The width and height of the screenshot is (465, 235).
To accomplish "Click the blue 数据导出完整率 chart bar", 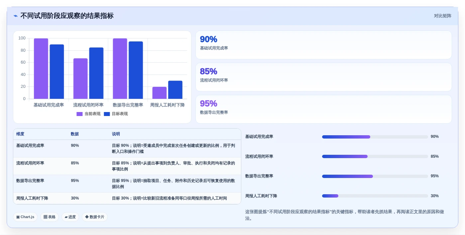I will coord(136,70).
